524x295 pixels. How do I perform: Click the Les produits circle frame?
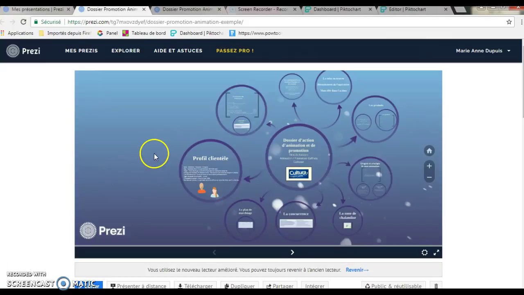[x=375, y=118]
